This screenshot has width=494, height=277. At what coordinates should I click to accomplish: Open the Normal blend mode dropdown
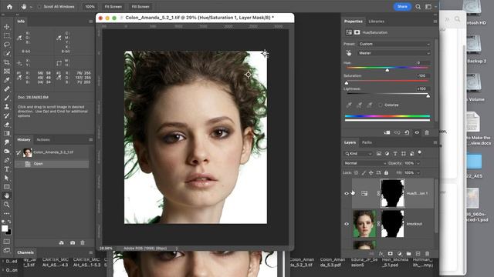[x=365, y=163]
